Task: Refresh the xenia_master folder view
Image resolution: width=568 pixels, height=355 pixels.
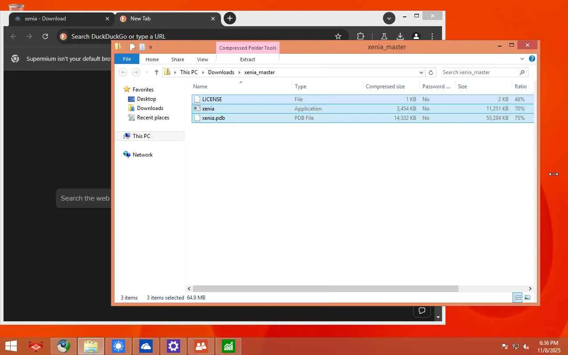Action: click(x=430, y=72)
